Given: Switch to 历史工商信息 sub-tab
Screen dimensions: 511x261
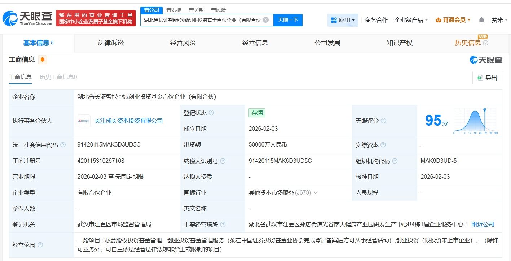Looking at the screenshot, I should [58, 77].
